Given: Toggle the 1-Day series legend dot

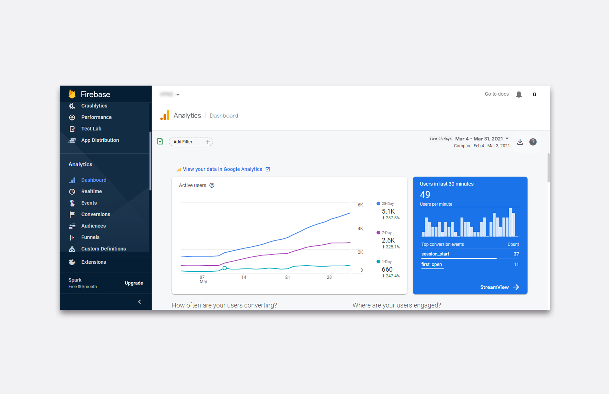Looking at the screenshot, I should click(378, 262).
